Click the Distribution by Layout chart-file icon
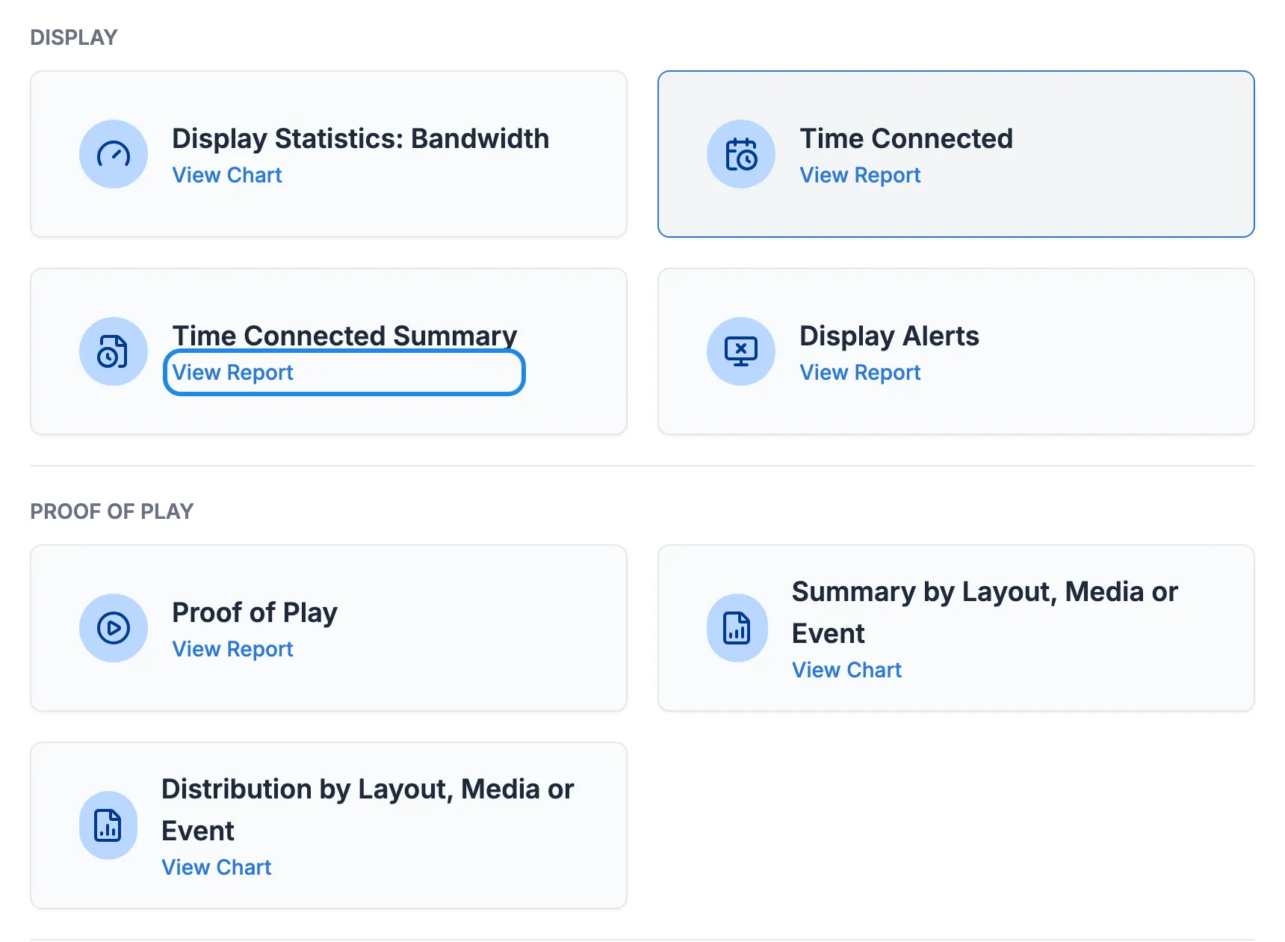Viewport: 1285px width, 942px height. (x=108, y=825)
